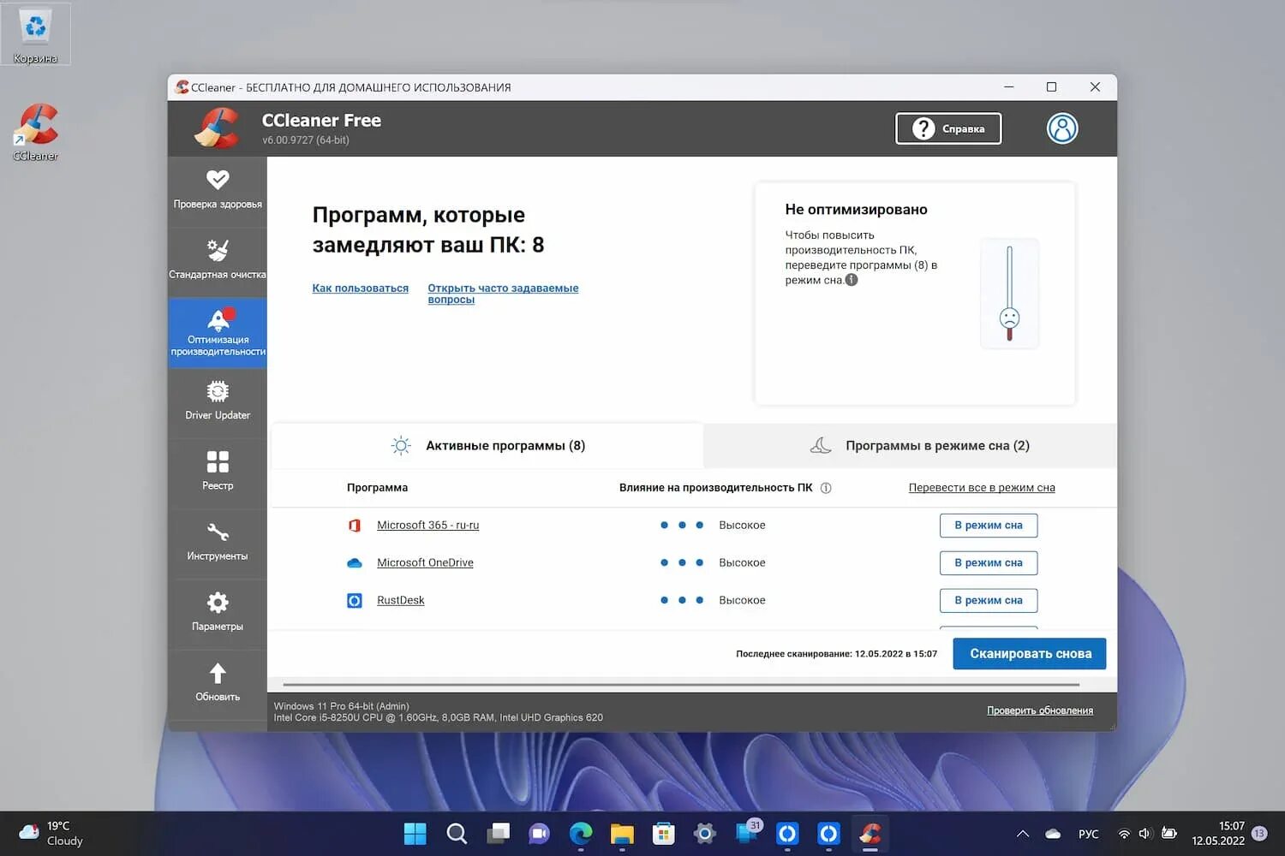Switch to Sleeping programs (Программы в режиме сна) tab
The height and width of the screenshot is (856, 1285).
(910, 445)
